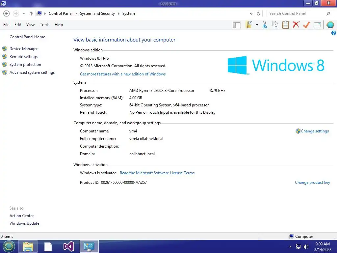Screen dimensions: 337x253
Task: Click the Windows 8 logo image
Action: 276,65
